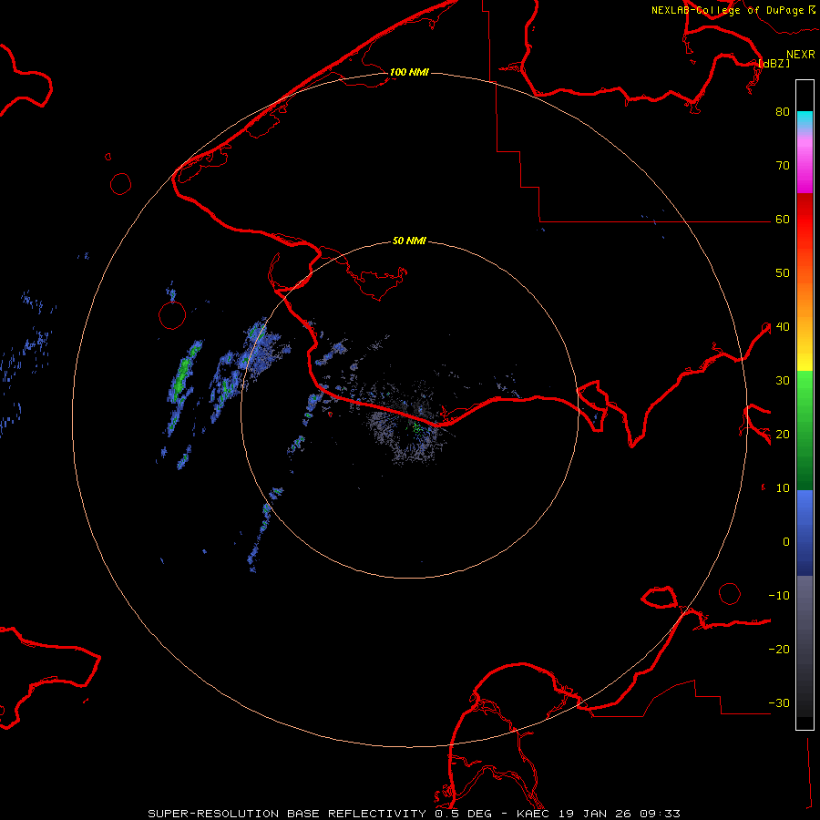The image size is (820, 820).
Task: Click the KAEC station ID in caption
Action: click(534, 814)
